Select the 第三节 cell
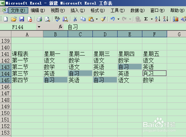Viewport: 186px width, 137px height. (27, 74)
